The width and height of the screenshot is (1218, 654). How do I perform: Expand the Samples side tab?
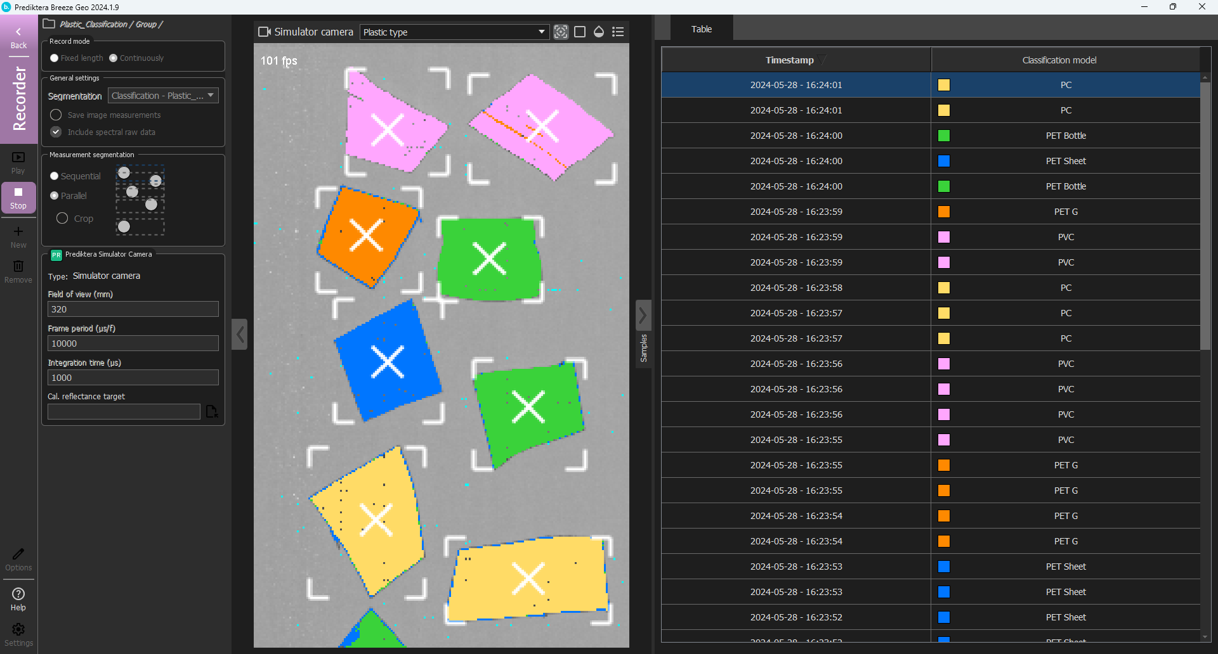[x=643, y=334]
